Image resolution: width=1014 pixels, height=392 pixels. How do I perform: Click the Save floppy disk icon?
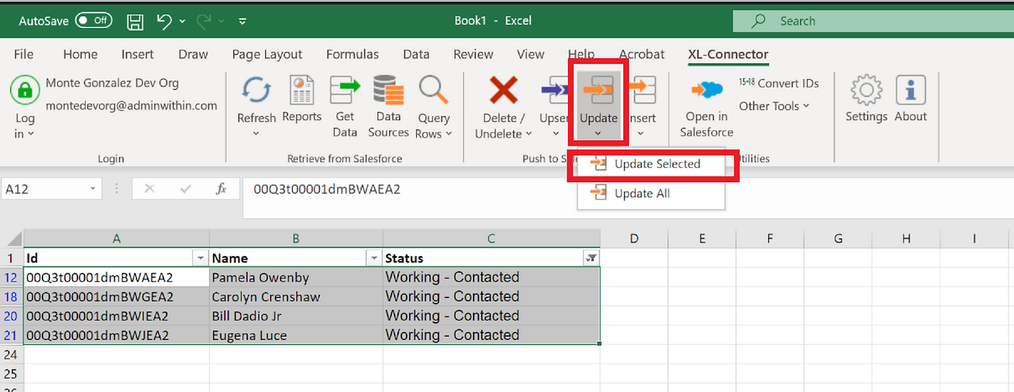(x=136, y=21)
